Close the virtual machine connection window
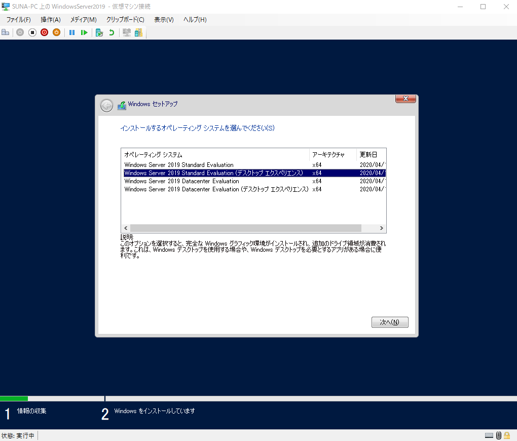The width and height of the screenshot is (517, 441). point(506,7)
